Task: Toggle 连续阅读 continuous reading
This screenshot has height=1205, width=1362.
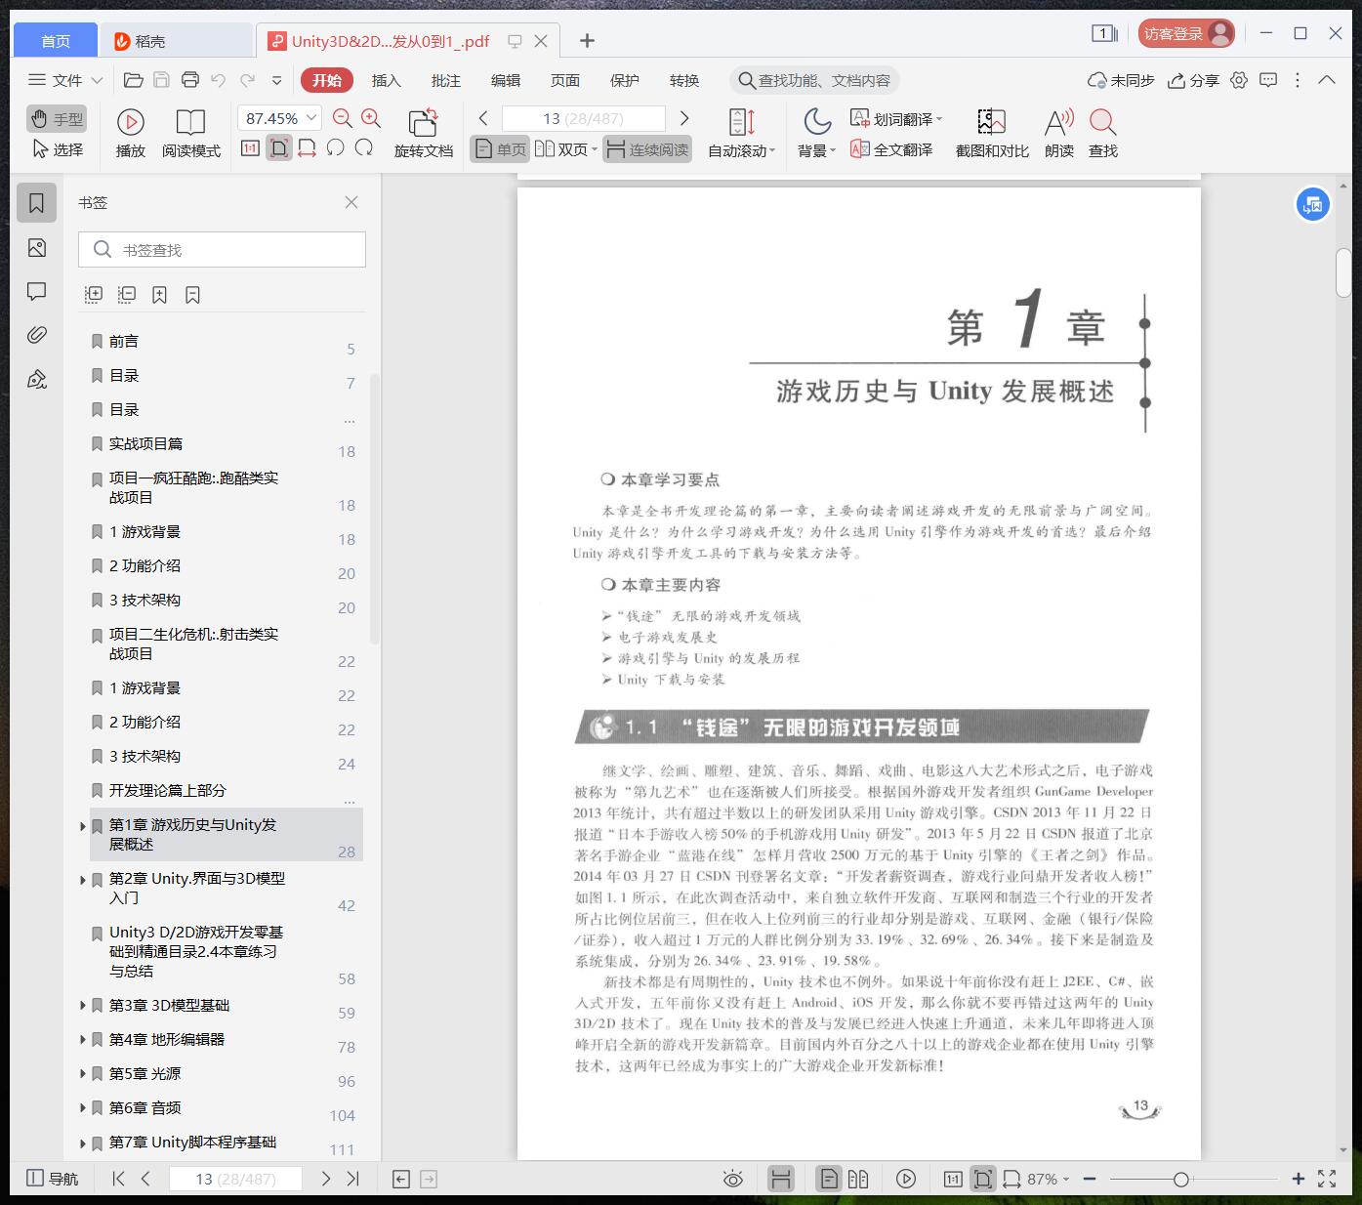Action: point(647,149)
